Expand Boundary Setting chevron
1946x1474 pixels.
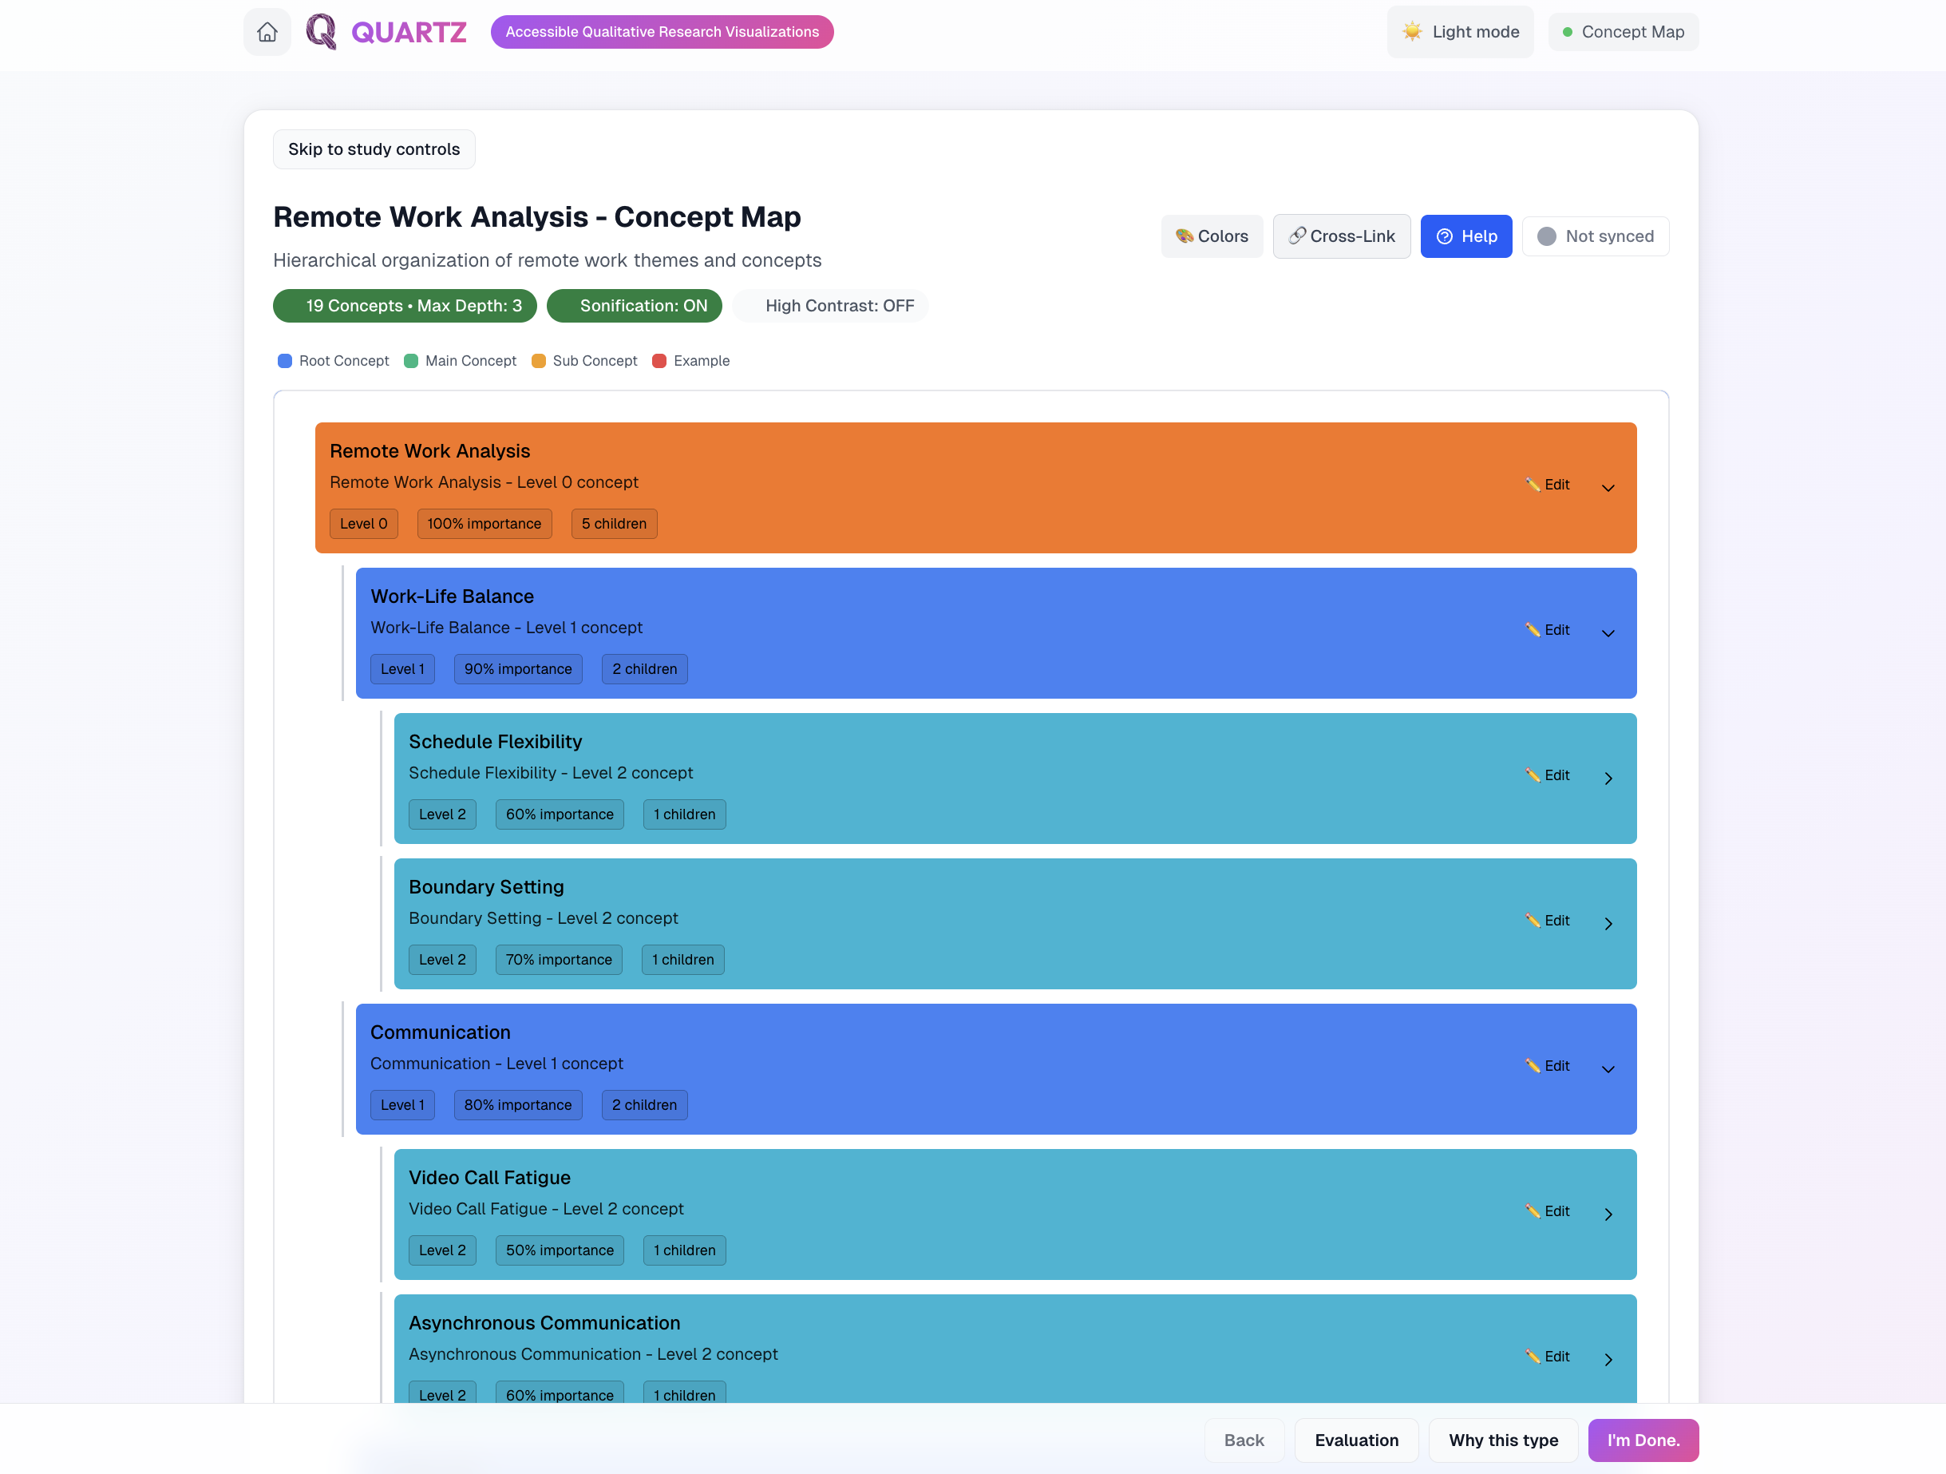pyautogui.click(x=1608, y=923)
